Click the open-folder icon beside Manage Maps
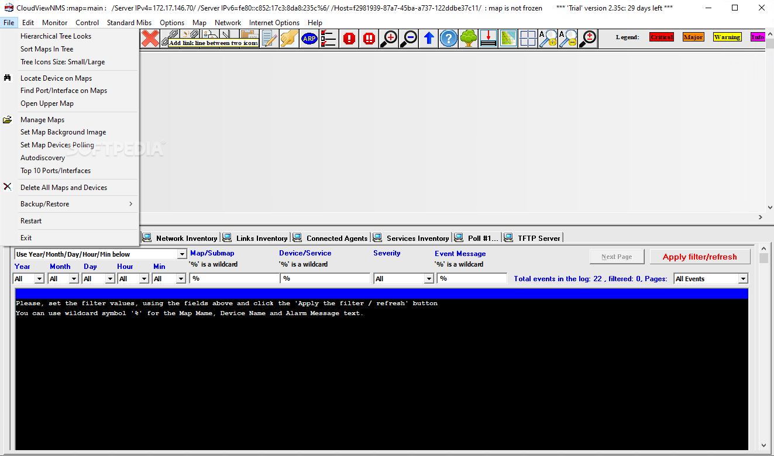Screen dimensions: 774x456 (8, 120)
